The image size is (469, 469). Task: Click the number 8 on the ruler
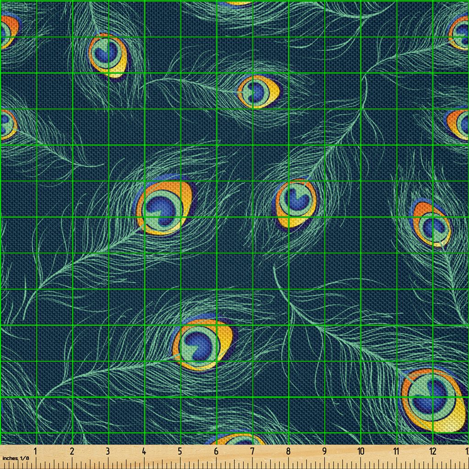[x=288, y=451]
